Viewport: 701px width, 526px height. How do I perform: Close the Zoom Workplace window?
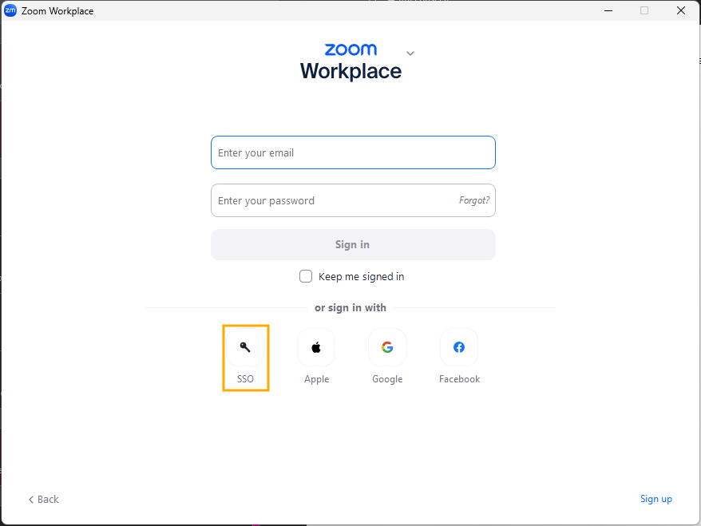click(681, 10)
